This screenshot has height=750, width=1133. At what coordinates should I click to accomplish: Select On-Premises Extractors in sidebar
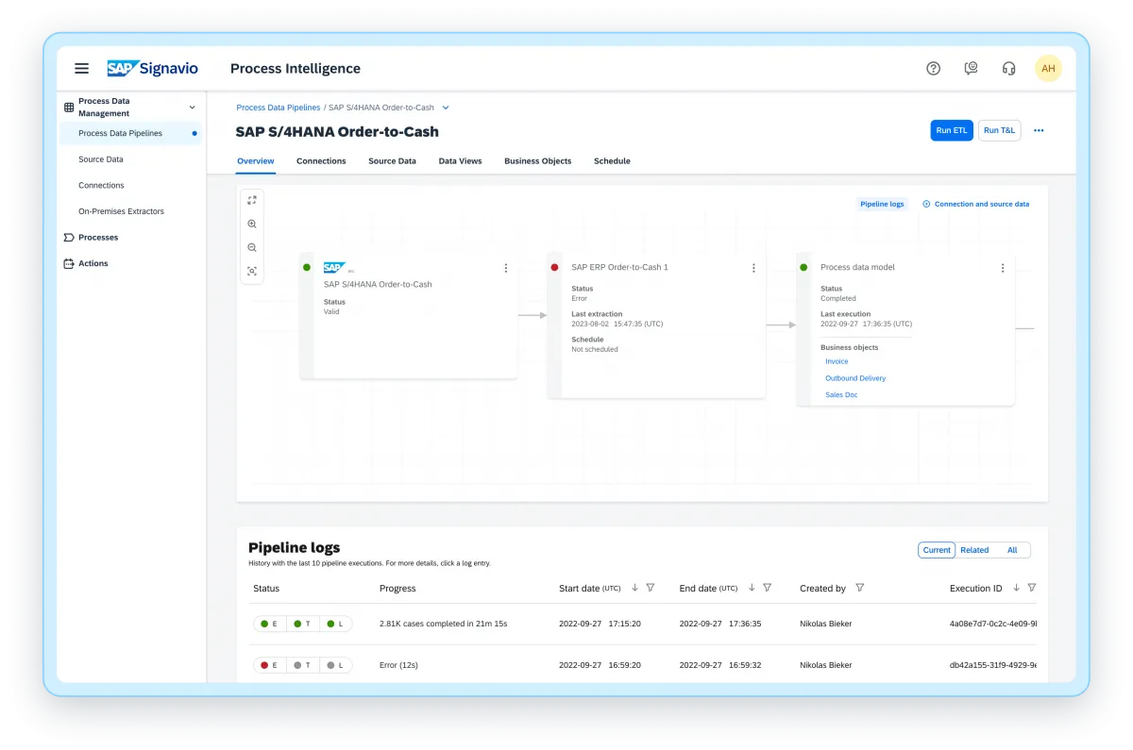point(121,211)
